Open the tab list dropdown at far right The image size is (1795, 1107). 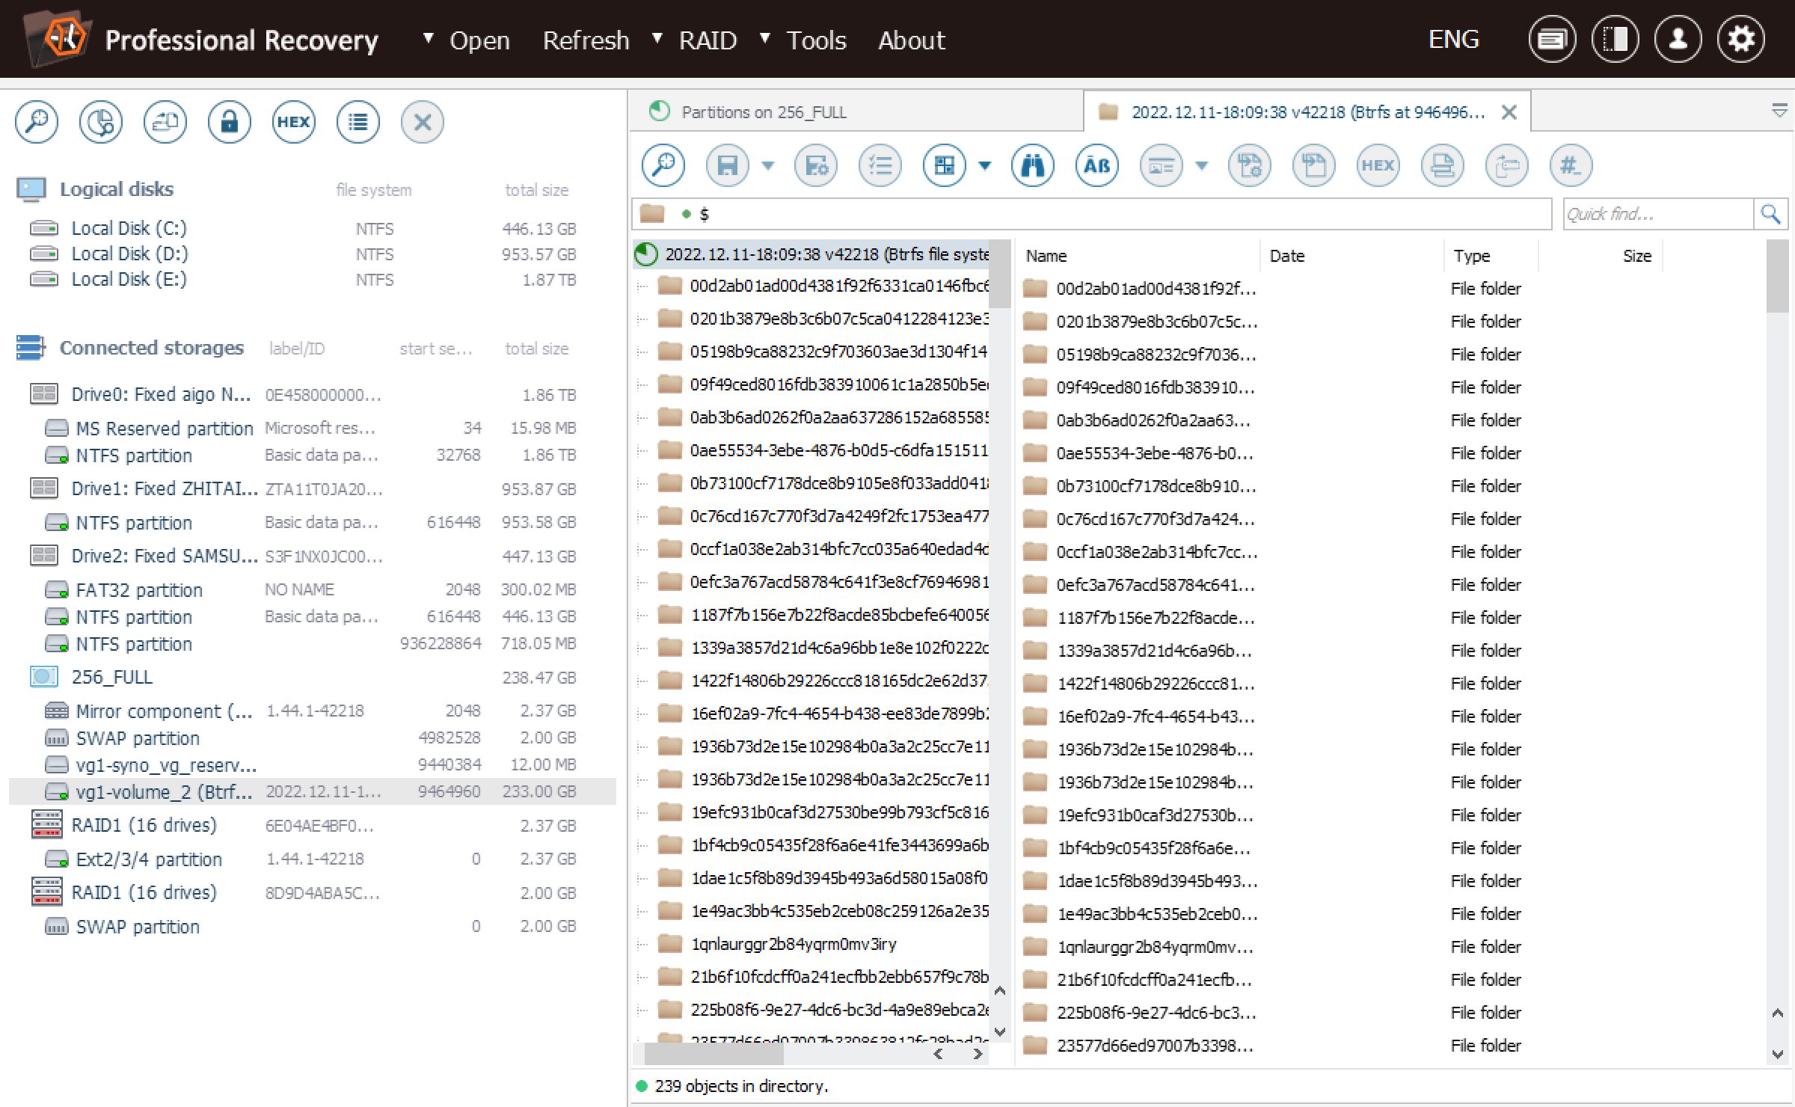[1779, 111]
